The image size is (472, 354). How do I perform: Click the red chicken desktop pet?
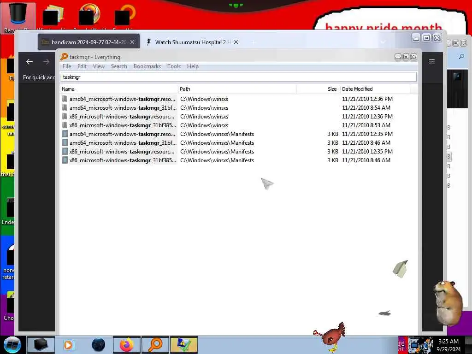[331, 337]
